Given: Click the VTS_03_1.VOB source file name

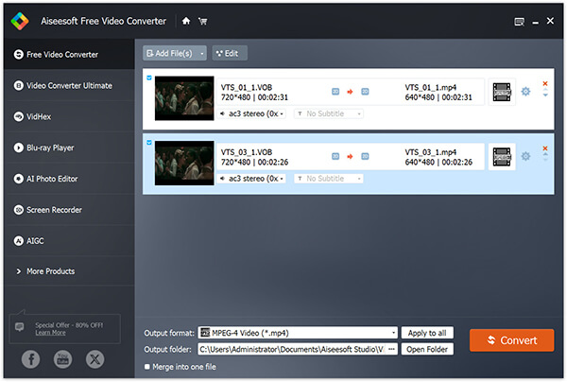Looking at the screenshot, I should (x=247, y=152).
